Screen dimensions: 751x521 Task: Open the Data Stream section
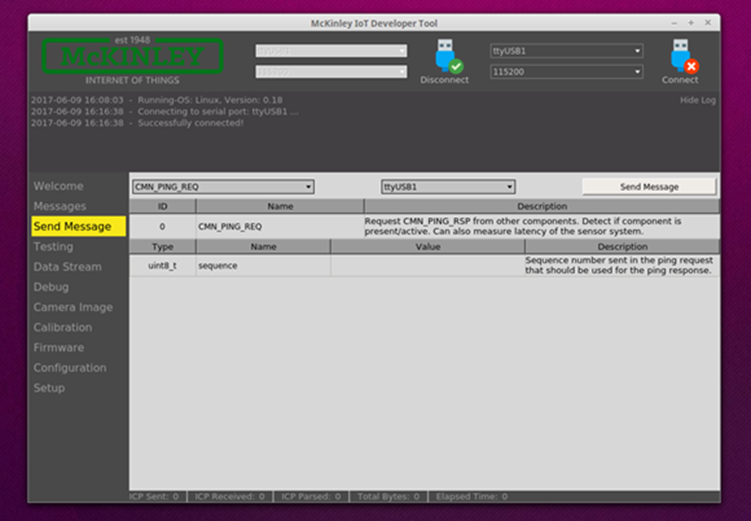coord(67,266)
